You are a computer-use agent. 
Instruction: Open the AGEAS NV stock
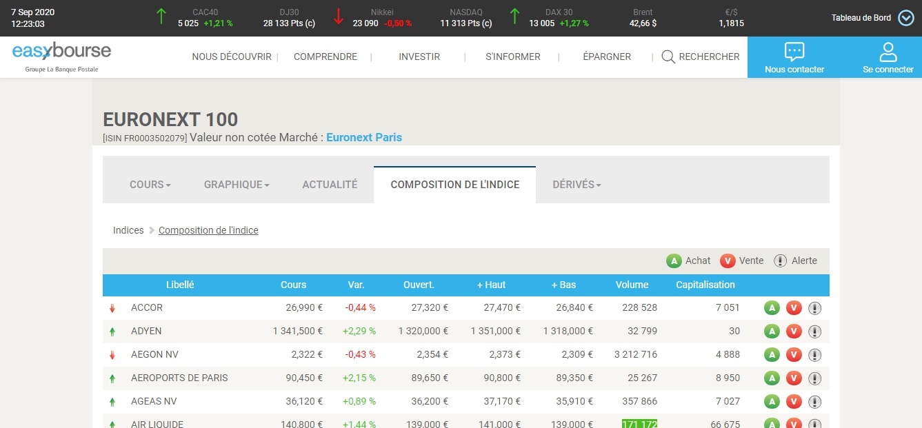(154, 401)
